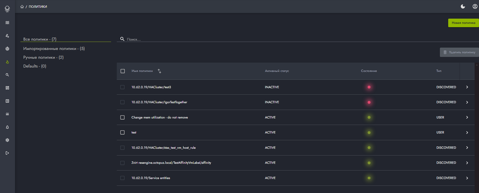Image resolution: width=479 pixels, height=193 pixels.
Task: Select Defaults (0) filter
Action: [35, 66]
